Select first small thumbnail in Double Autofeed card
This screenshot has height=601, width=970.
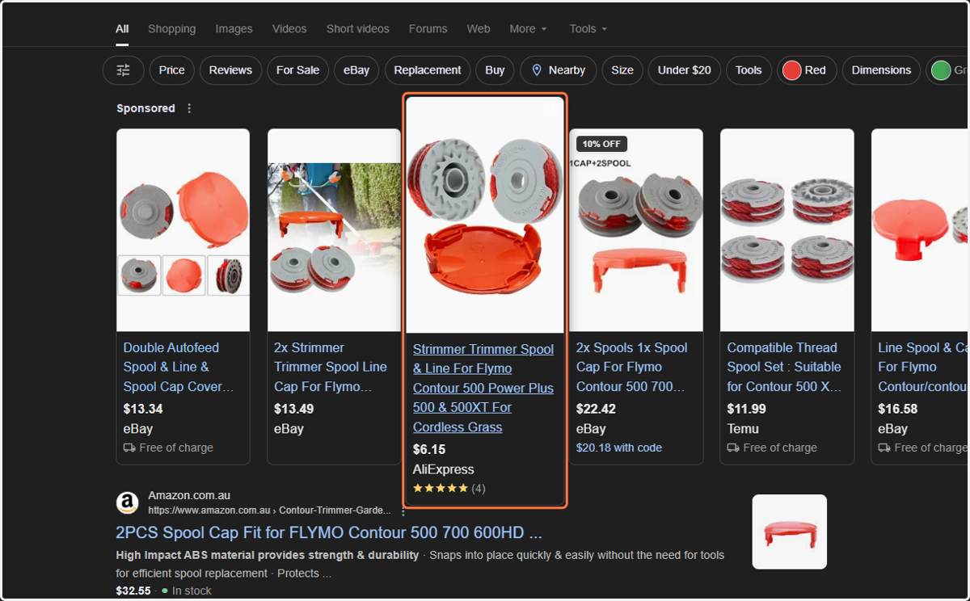point(139,275)
